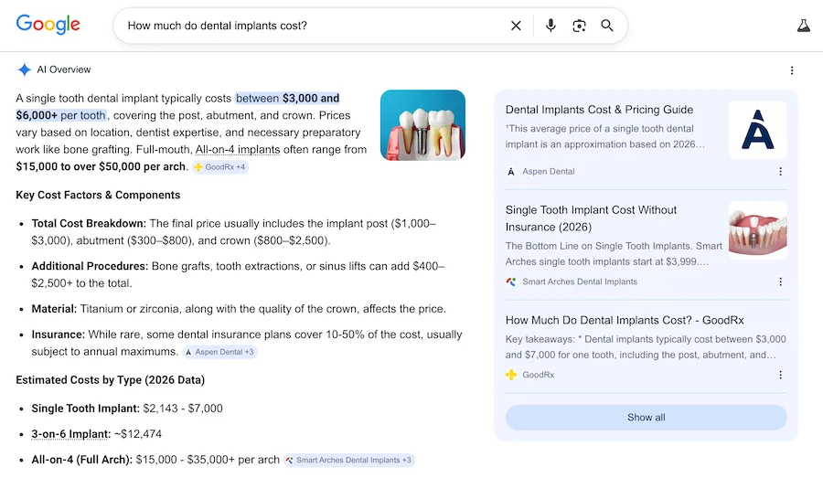823x478 pixels.
Task: Click the 'All-on-4 (Full Arch):' price line
Action: pos(155,460)
